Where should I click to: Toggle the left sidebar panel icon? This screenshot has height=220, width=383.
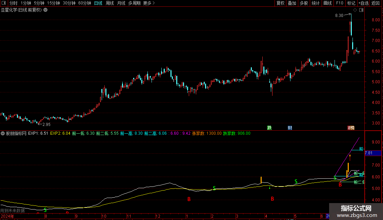4,3
